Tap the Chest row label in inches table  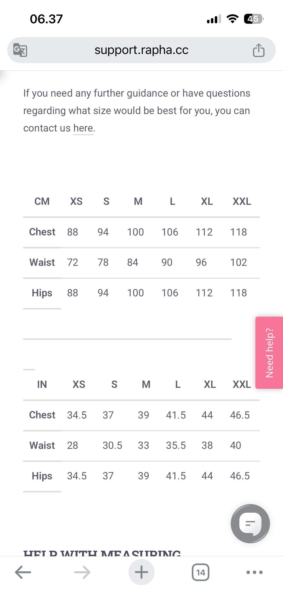(42, 415)
